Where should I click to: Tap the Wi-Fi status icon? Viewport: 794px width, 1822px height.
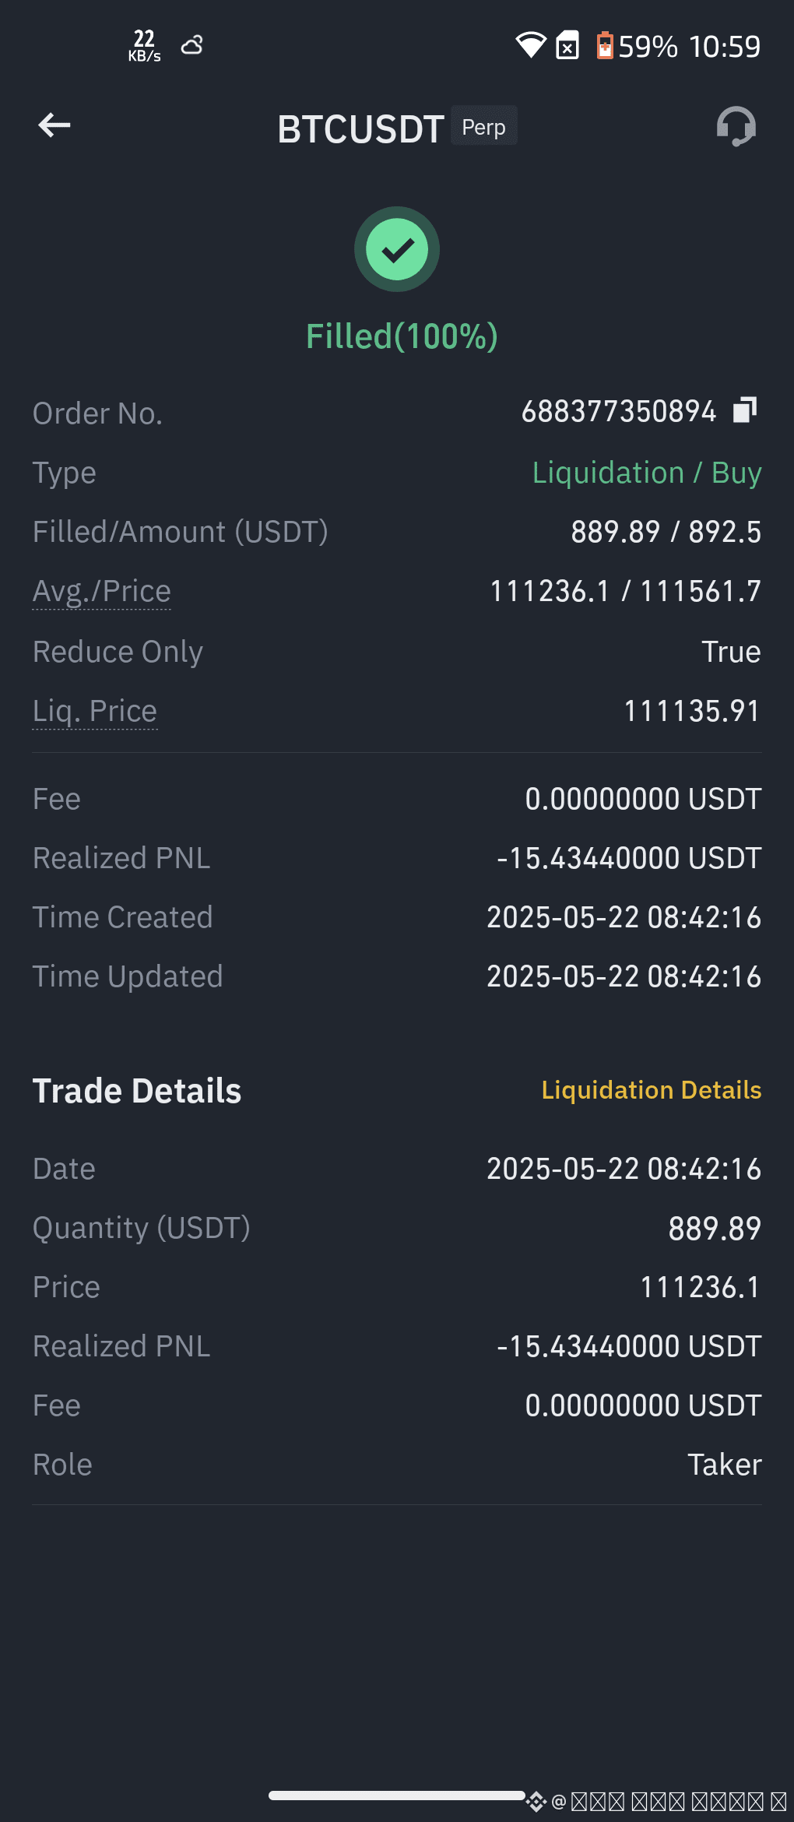[531, 45]
